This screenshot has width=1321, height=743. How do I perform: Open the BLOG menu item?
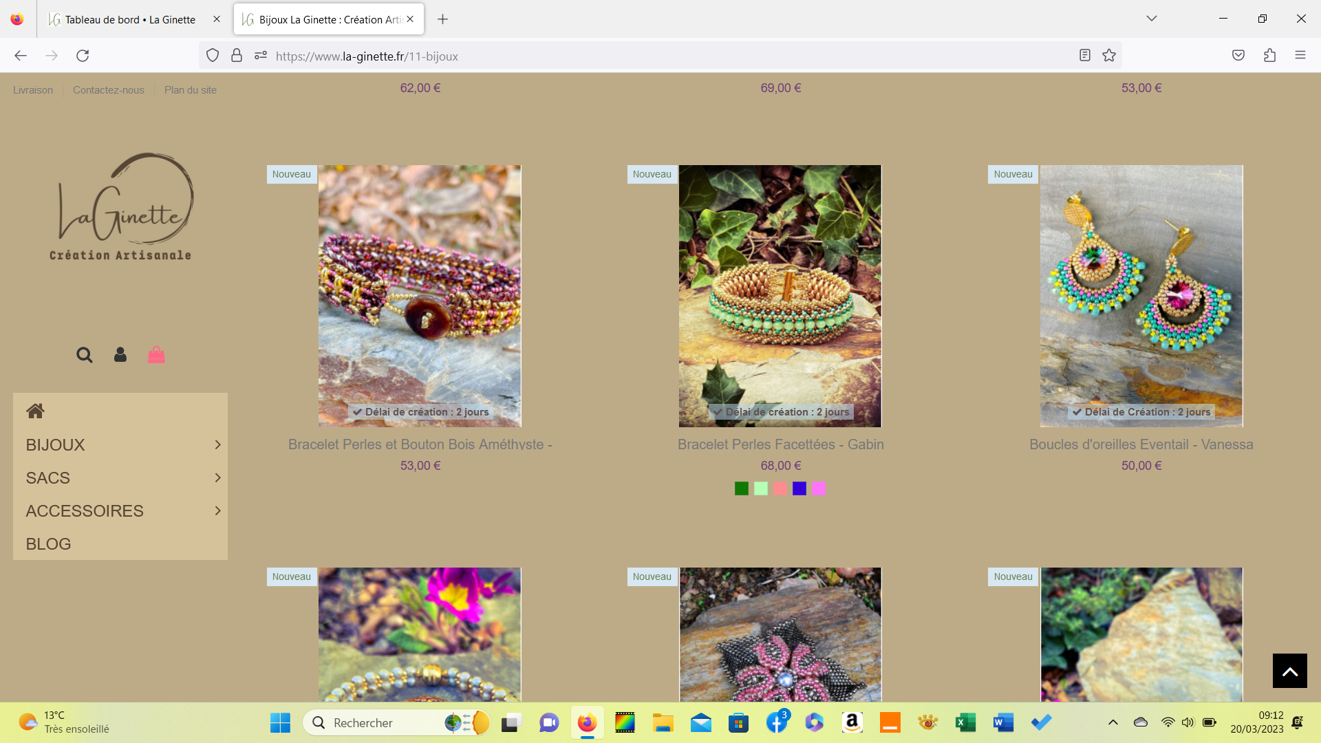(x=48, y=544)
